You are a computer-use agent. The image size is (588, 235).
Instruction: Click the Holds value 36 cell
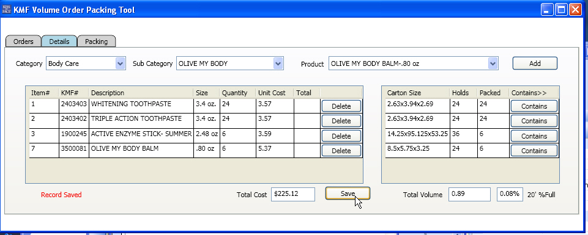tap(464, 136)
